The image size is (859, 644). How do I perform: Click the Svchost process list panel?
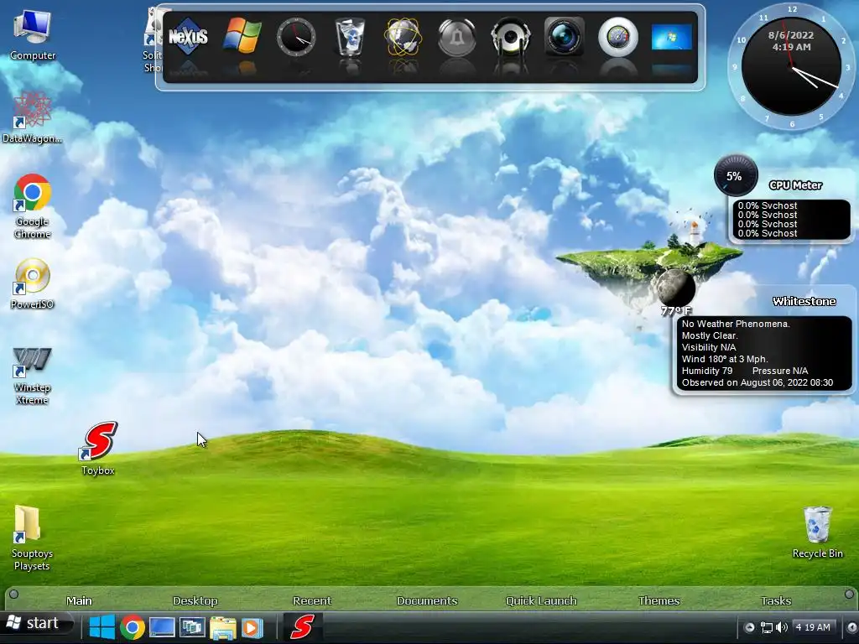click(x=792, y=220)
